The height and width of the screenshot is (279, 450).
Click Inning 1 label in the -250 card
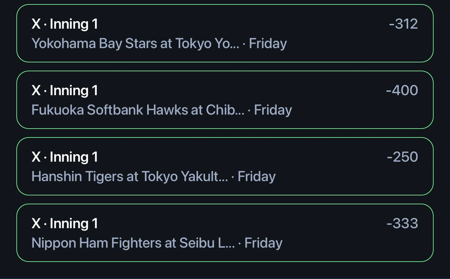click(x=74, y=157)
